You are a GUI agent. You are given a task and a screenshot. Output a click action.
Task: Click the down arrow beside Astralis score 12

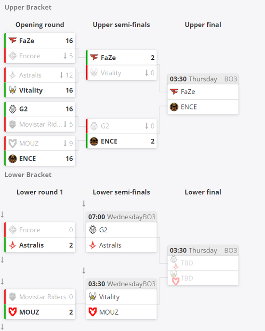61,75
